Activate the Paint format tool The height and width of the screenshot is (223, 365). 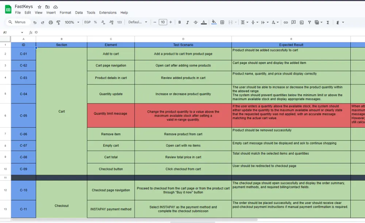58,22
